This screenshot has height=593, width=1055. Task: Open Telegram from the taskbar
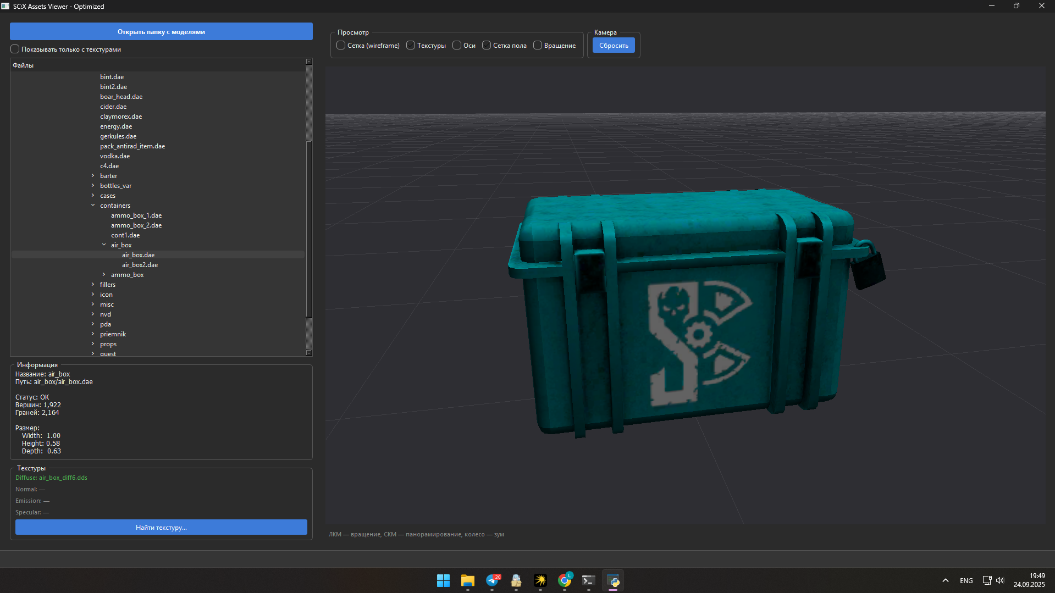tap(493, 580)
